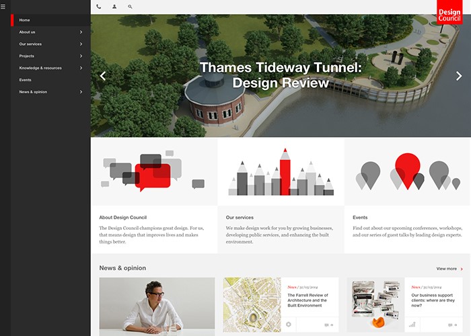Image resolution: width=471 pixels, height=336 pixels.
Task: Open About us in sidebar menu
Action: coord(27,32)
